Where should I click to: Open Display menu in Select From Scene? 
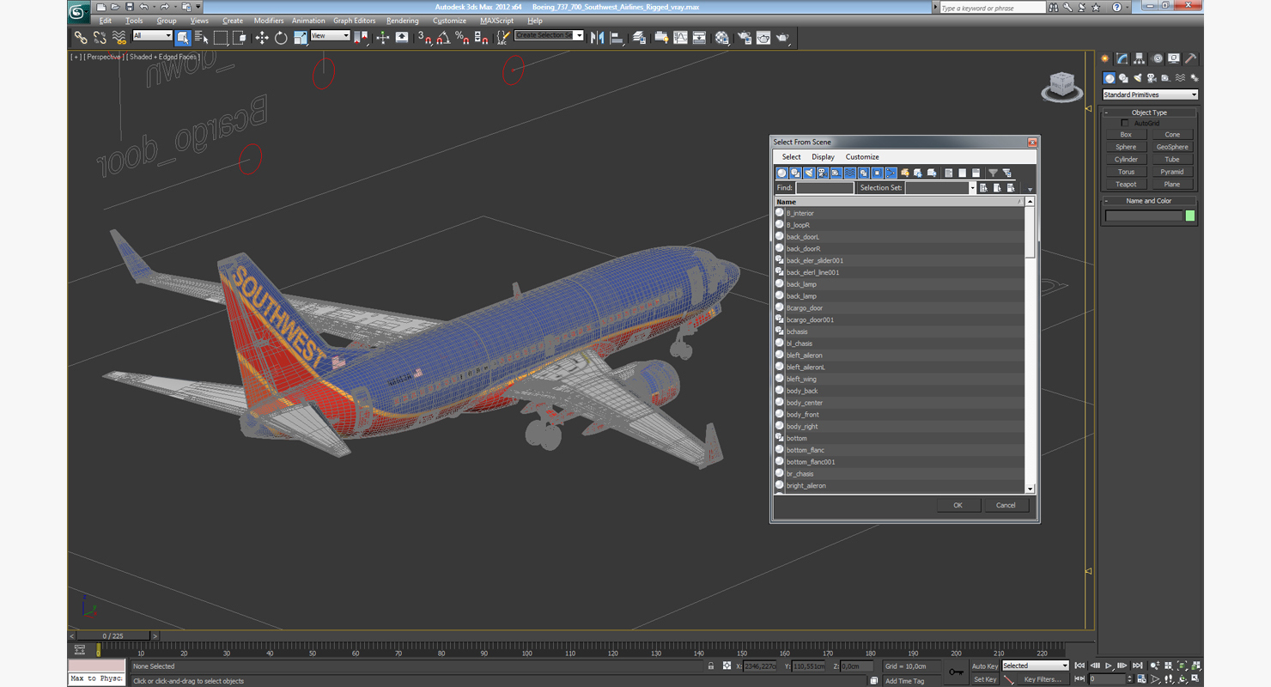[x=823, y=157]
